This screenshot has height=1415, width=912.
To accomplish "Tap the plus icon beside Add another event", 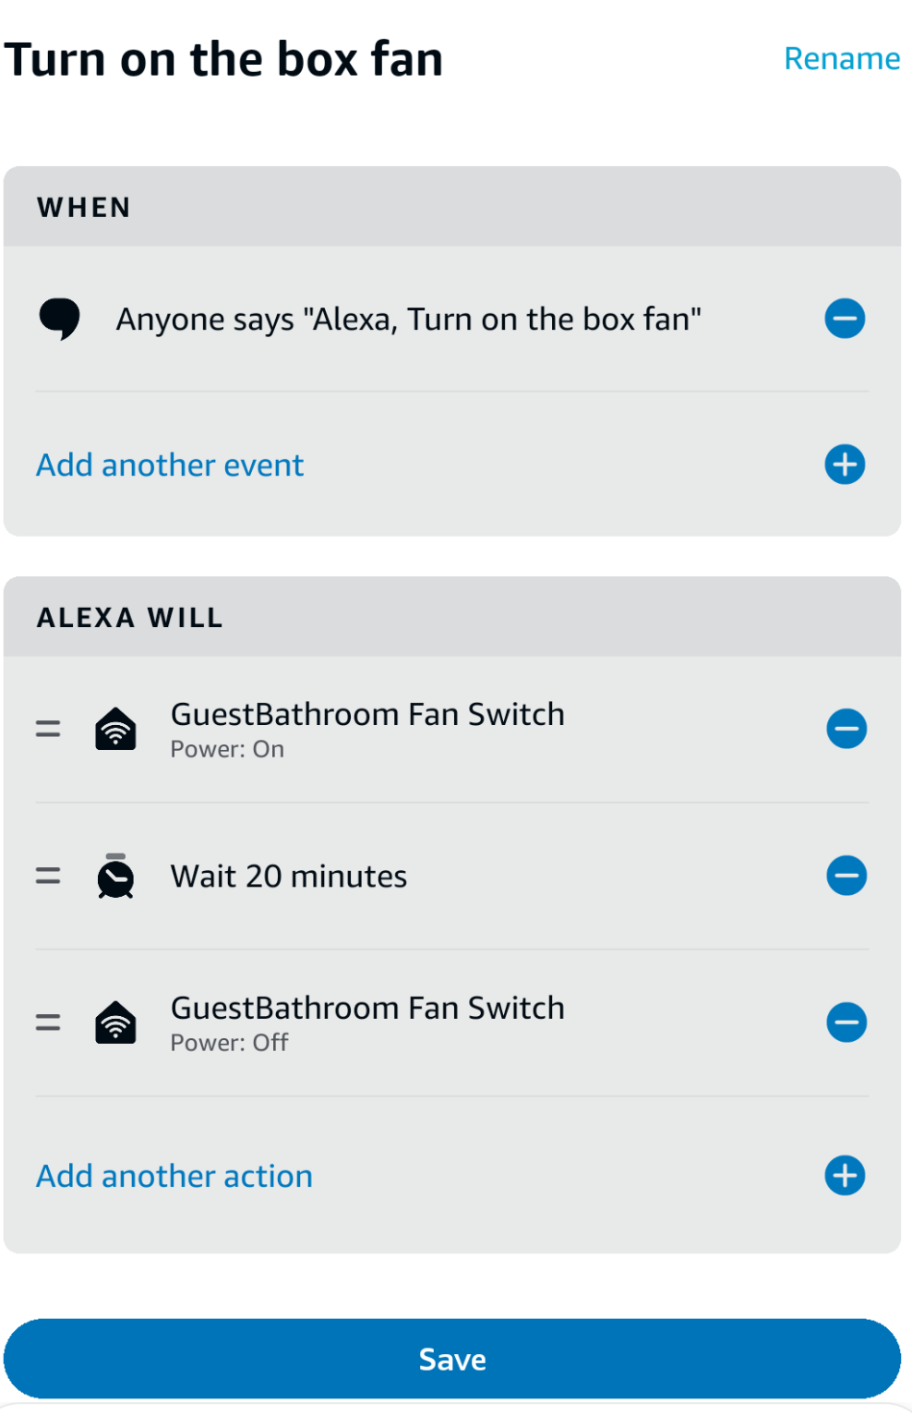I will click(844, 465).
